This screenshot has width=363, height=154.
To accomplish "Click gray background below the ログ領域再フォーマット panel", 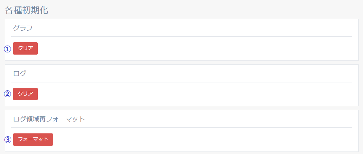I will pyautogui.click(x=181, y=153).
